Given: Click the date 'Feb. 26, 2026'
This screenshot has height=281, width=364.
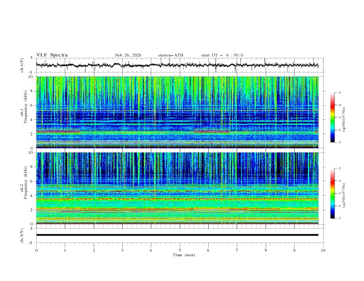Looking at the screenshot, I should pos(128,55).
